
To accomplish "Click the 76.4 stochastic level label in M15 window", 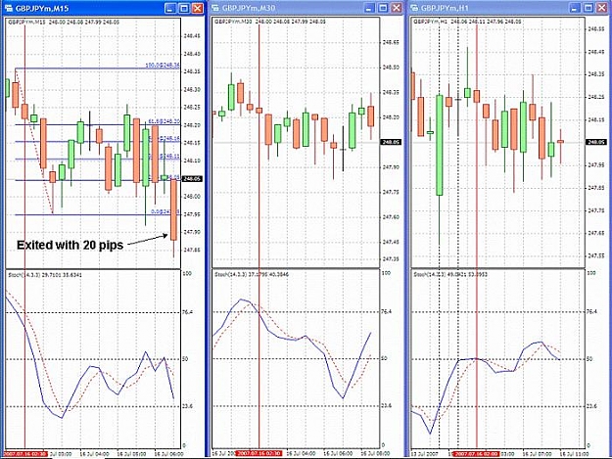I will [188, 312].
